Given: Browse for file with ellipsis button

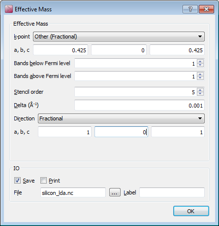Looking at the screenshot, I should 115,192.
